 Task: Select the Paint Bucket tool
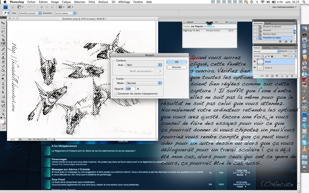click(3, 70)
